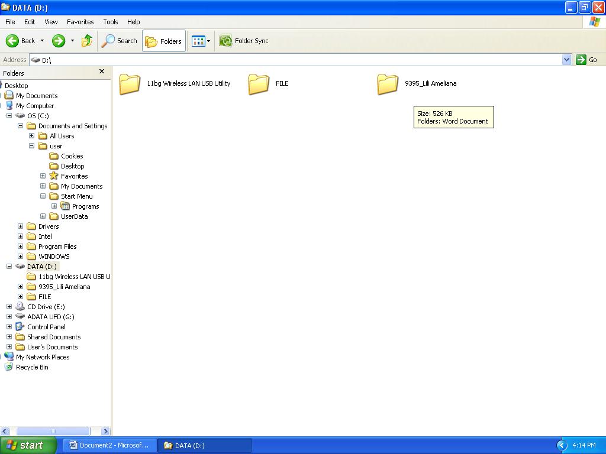Click the Back navigation icon
This screenshot has width=606, height=454.
[x=14, y=40]
